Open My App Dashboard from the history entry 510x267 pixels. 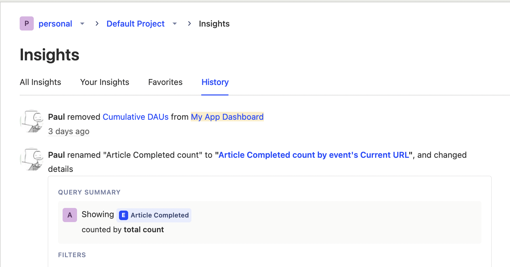click(x=227, y=117)
